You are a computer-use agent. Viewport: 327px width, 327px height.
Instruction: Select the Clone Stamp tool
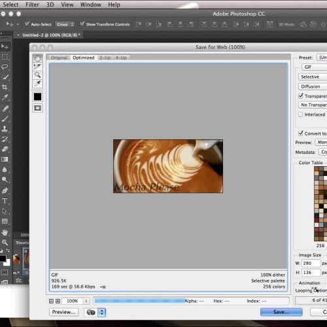coord(5,129)
